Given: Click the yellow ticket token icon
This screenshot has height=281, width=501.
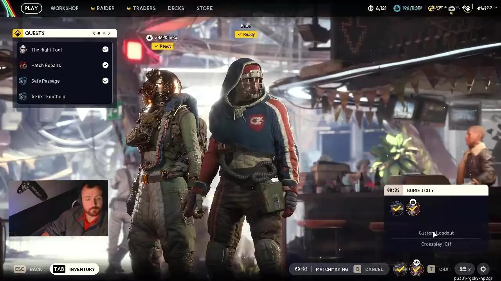Looking at the screenshot, I should (432, 8).
